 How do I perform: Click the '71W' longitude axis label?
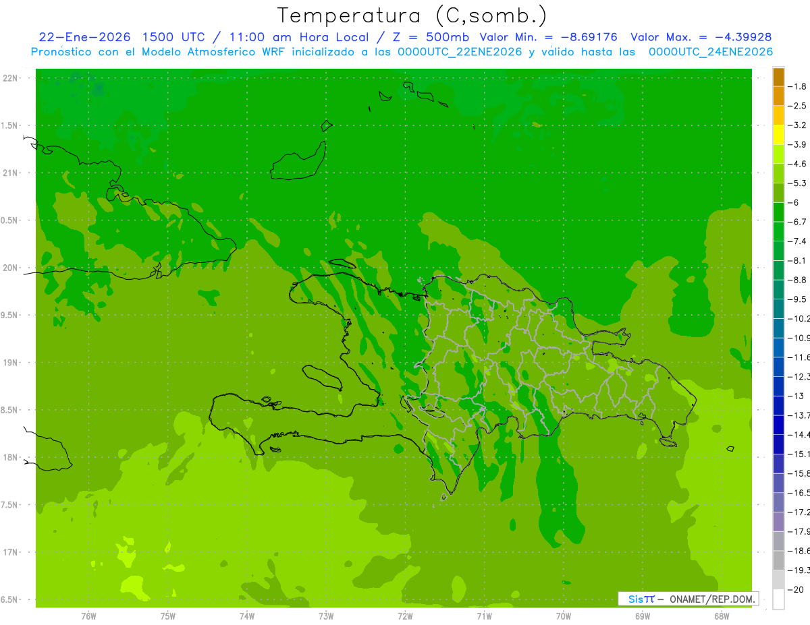point(484,616)
